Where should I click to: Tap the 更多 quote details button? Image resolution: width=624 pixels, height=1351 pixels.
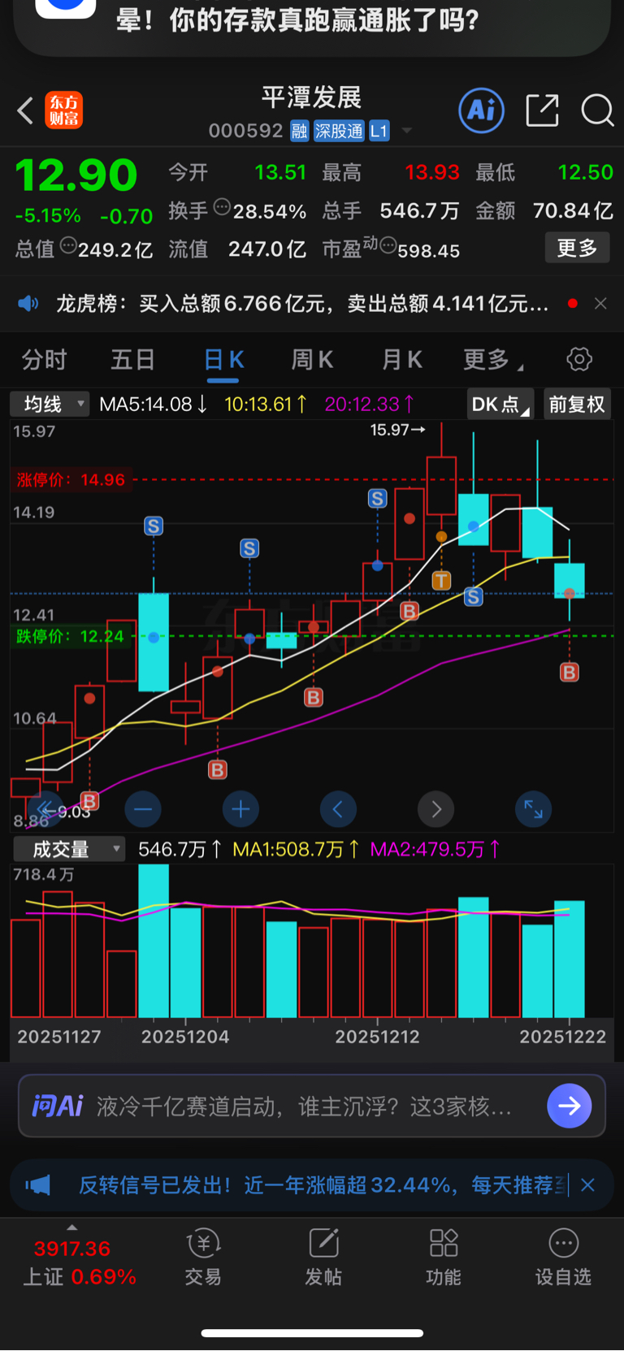pos(577,248)
